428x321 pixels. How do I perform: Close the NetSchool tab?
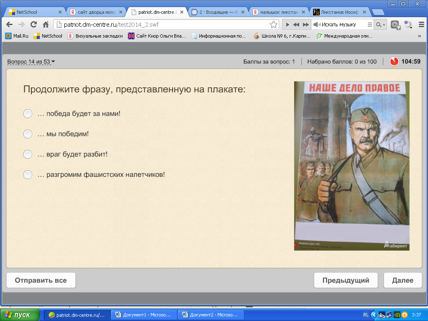pyautogui.click(x=60, y=12)
